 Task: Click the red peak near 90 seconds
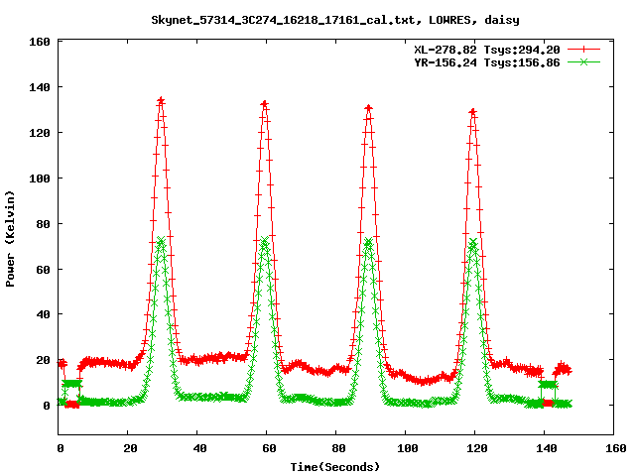368,108
